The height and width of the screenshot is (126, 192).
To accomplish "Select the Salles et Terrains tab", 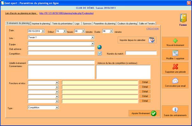I will tap(147, 24).
